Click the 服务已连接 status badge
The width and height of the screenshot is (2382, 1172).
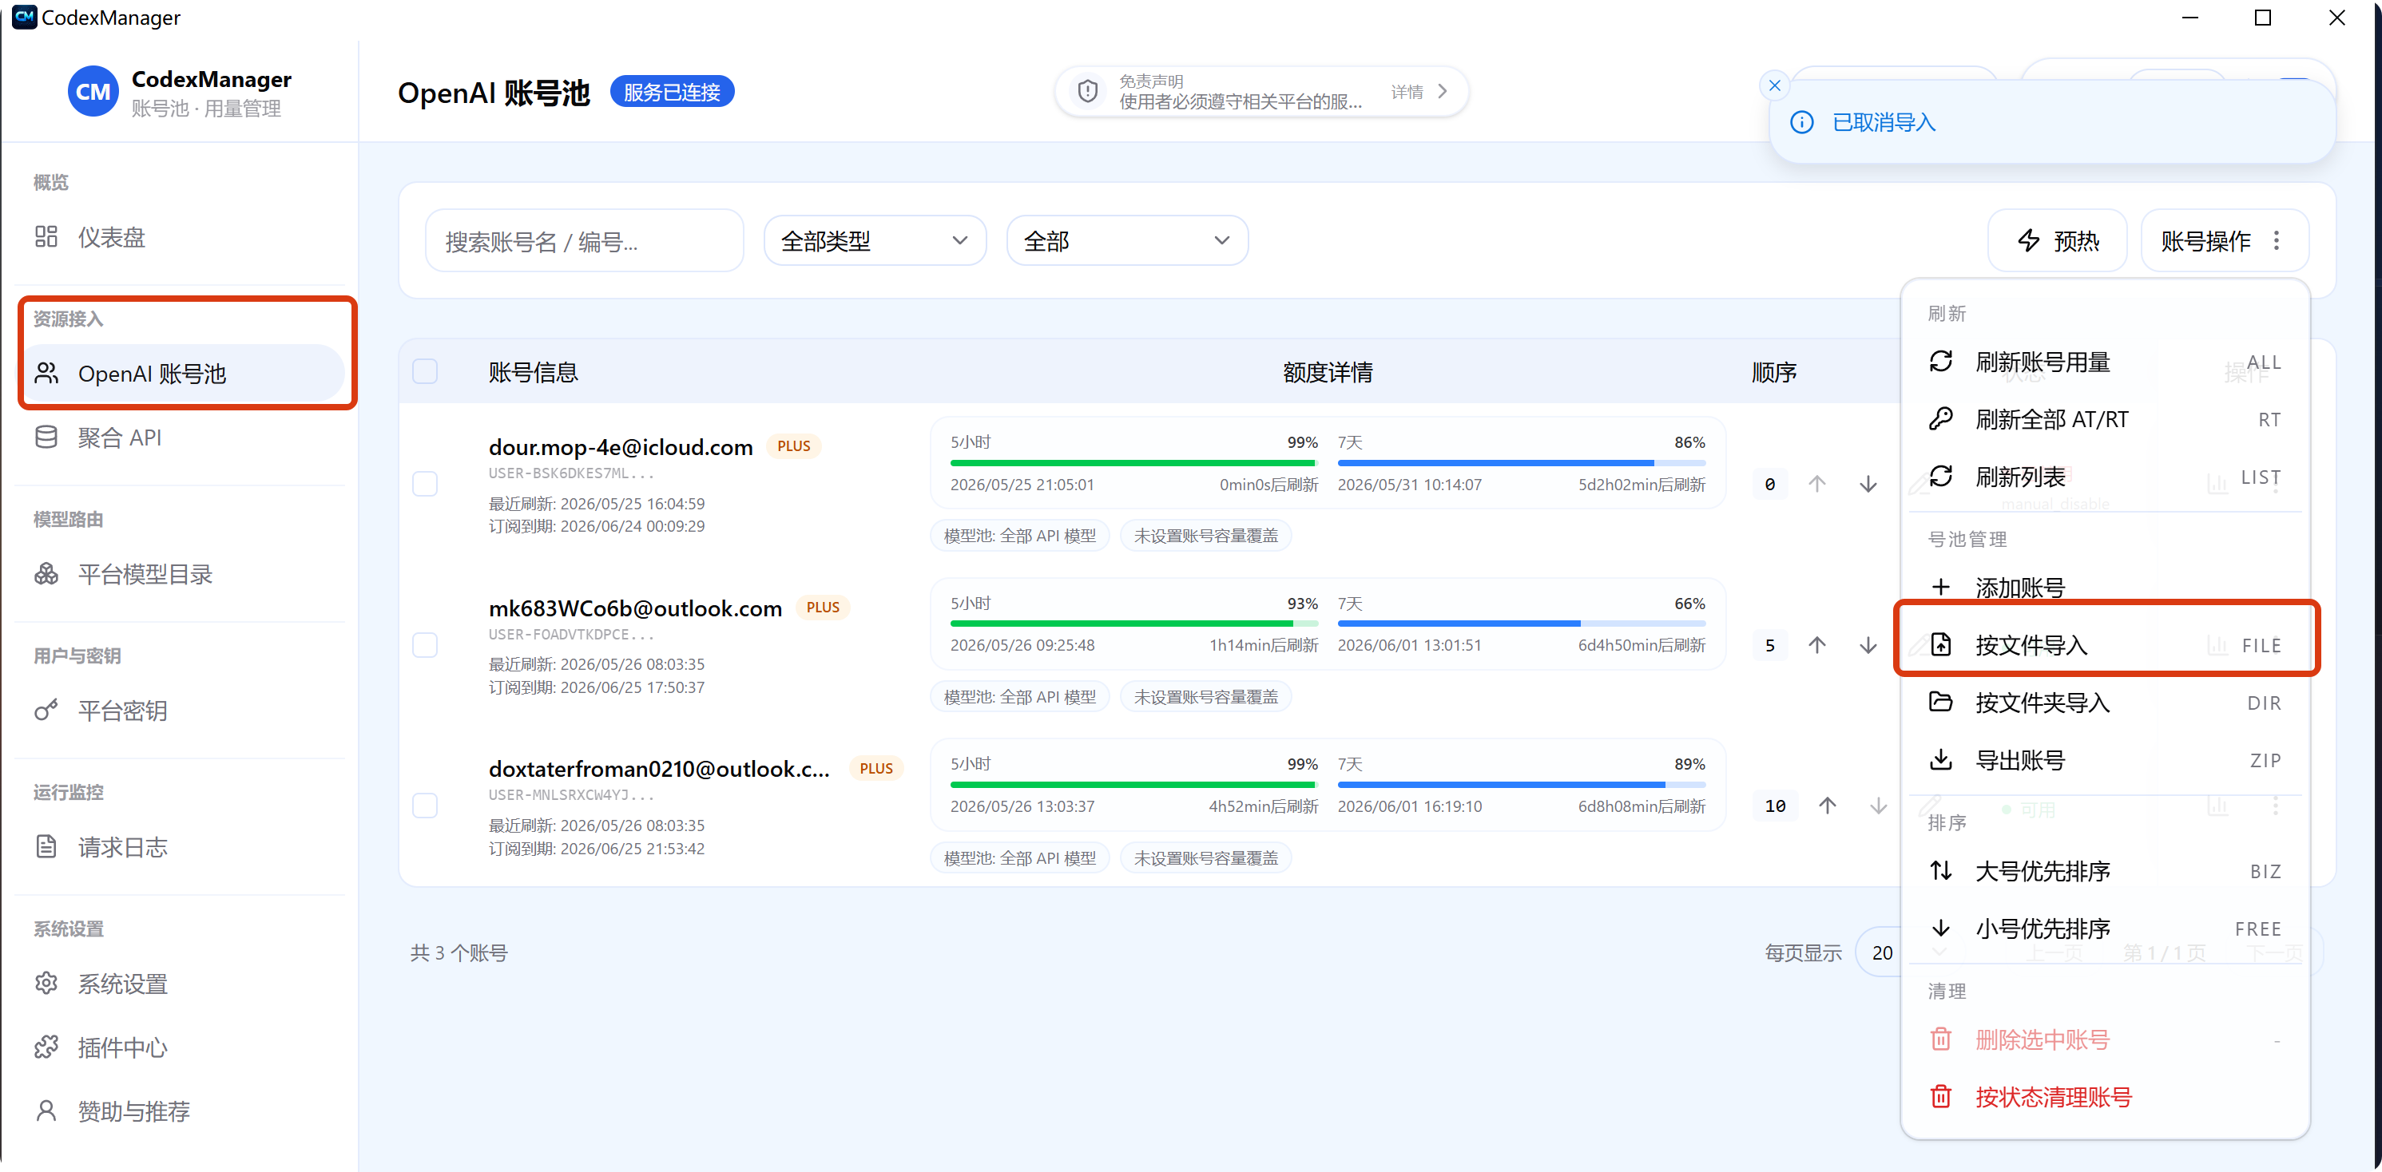(671, 92)
